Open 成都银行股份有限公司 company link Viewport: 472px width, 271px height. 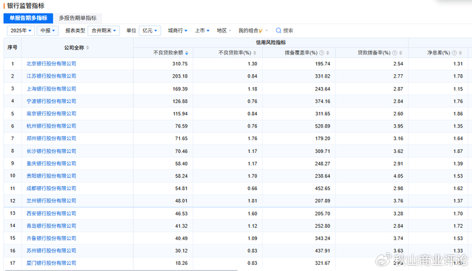(51, 187)
